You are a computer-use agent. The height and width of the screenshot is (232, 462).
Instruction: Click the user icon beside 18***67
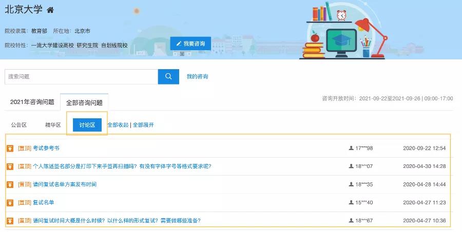coord(351,220)
